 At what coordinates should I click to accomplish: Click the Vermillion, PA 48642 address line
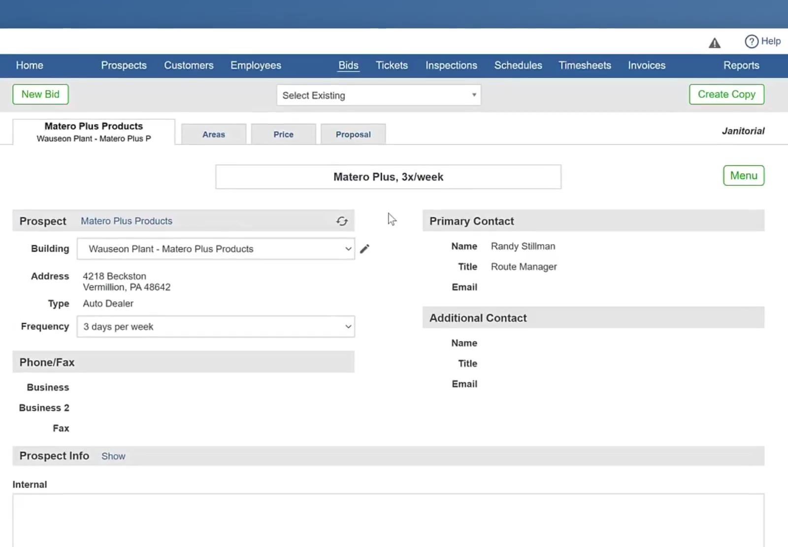point(127,287)
